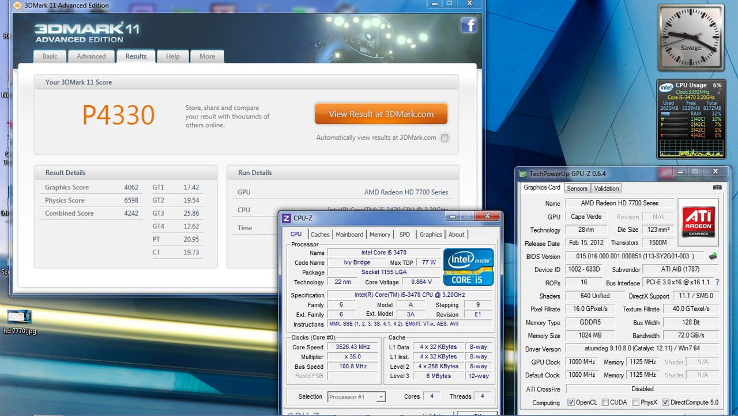
Task: Toggle the PhysX checkbox in GPU-Z
Action: [x=635, y=402]
